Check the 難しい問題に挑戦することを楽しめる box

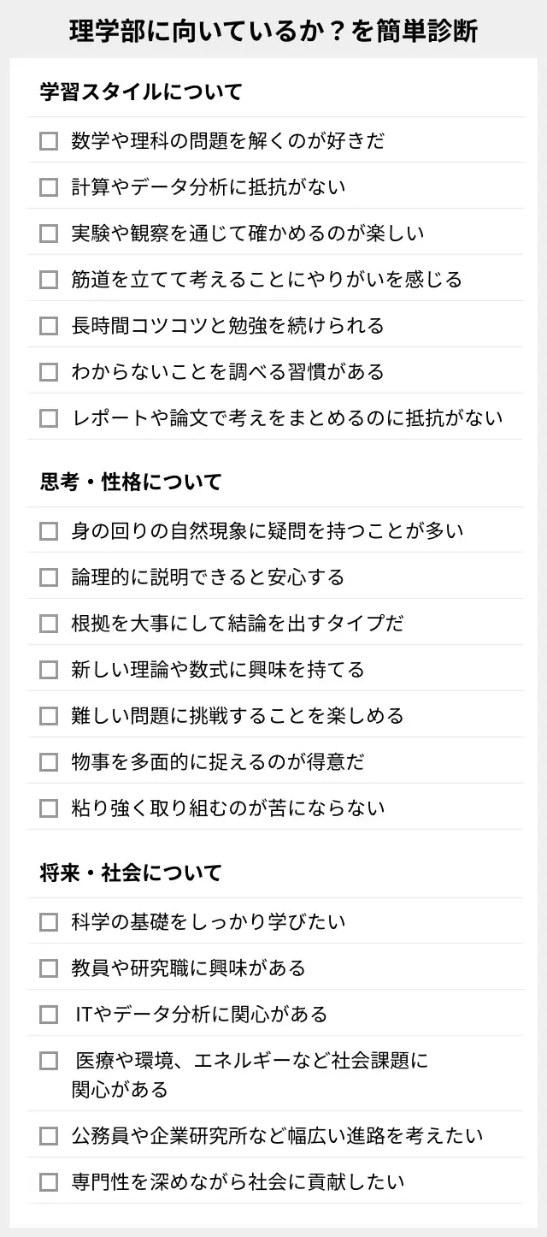click(x=49, y=716)
